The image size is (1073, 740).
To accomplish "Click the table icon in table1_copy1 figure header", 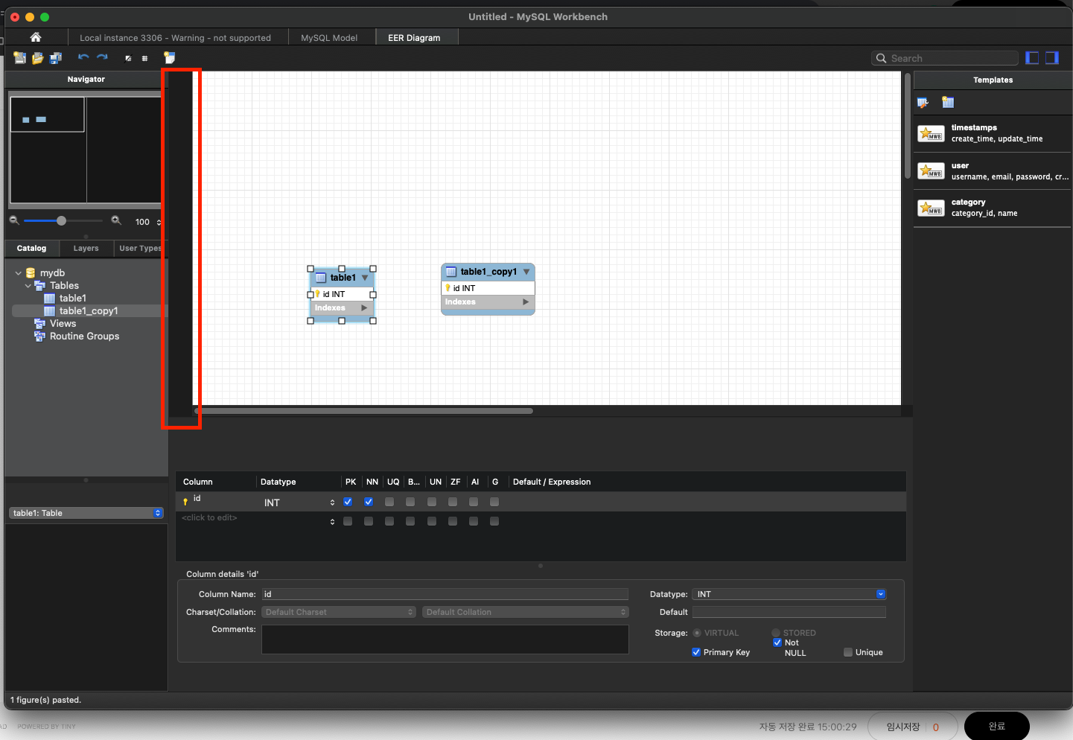I will [451, 272].
